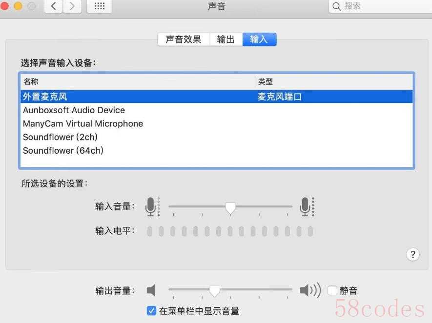Minimize window with the yellow button
Image resolution: width=432 pixels, height=323 pixels.
click(18, 5)
